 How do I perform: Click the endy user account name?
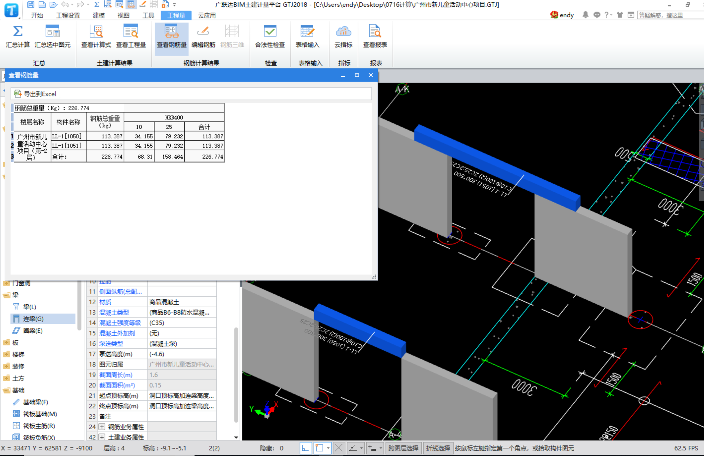point(566,15)
